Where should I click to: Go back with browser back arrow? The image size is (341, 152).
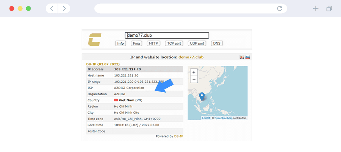pyautogui.click(x=52, y=8)
